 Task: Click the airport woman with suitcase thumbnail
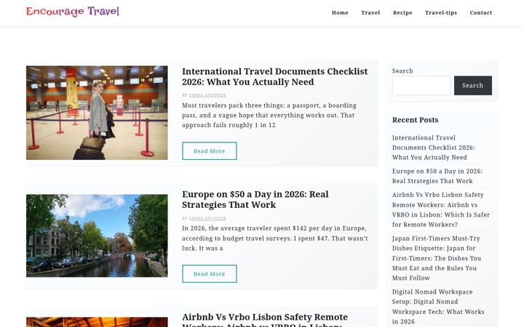coord(97,113)
